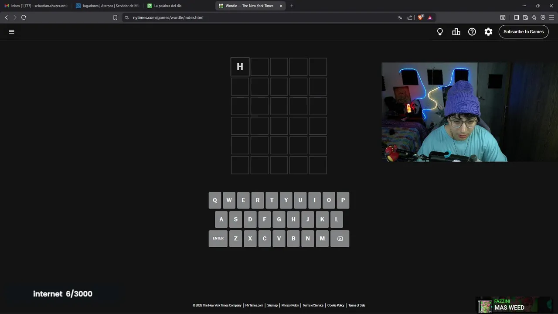558x314 pixels.
Task: Open the Brave VPN shield icon
Action: click(x=543, y=17)
